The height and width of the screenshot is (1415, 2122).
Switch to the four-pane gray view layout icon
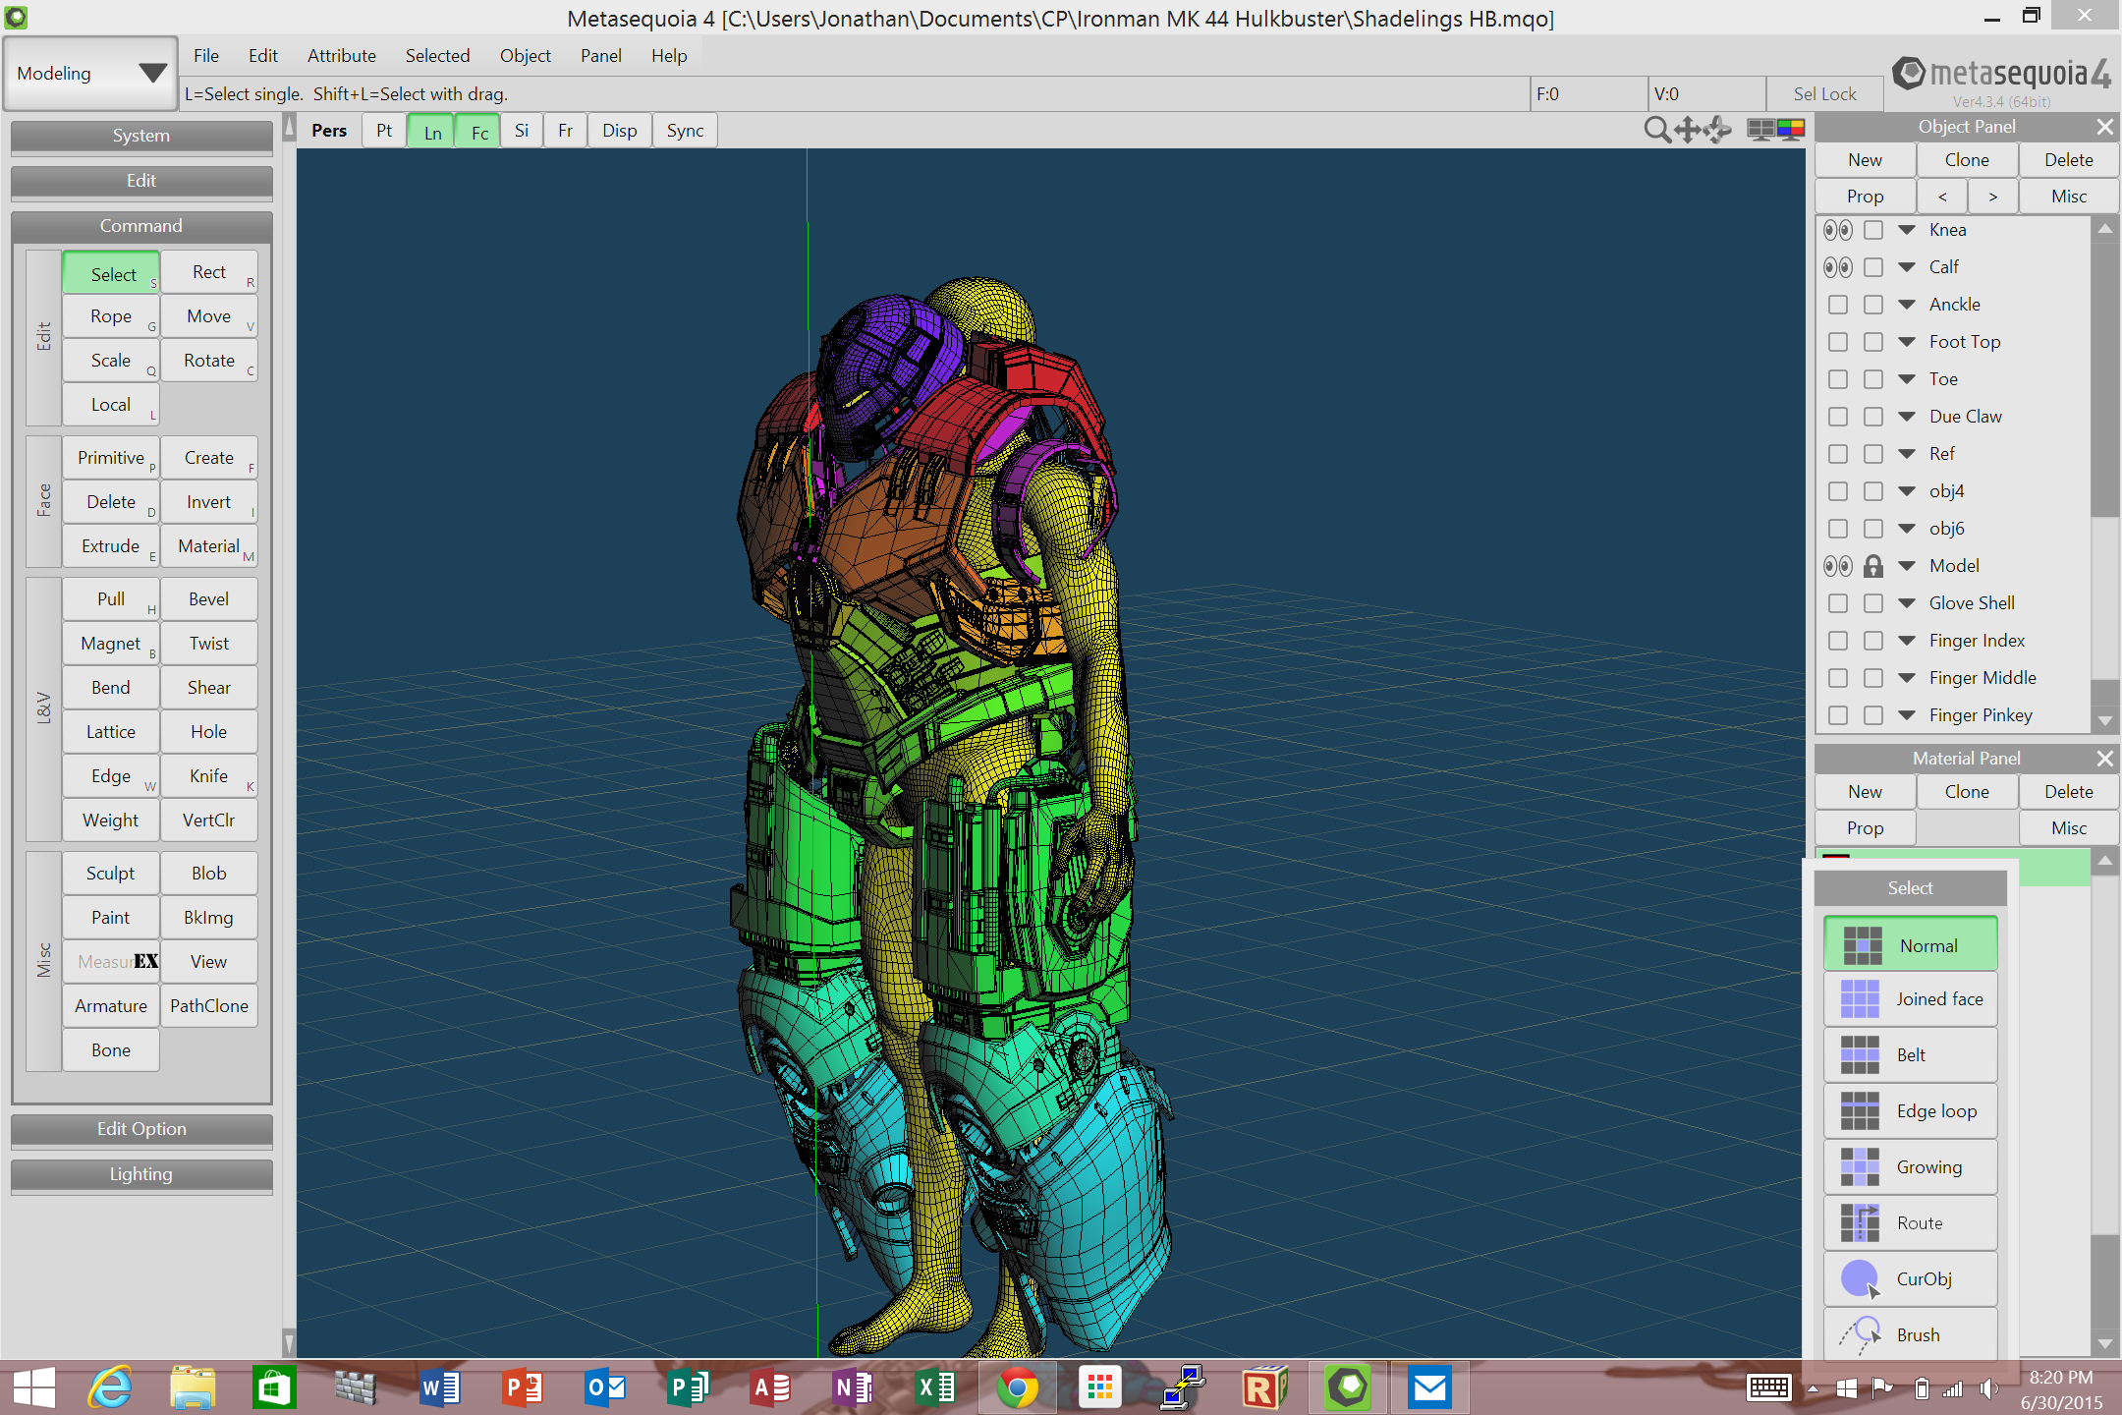tap(1760, 130)
